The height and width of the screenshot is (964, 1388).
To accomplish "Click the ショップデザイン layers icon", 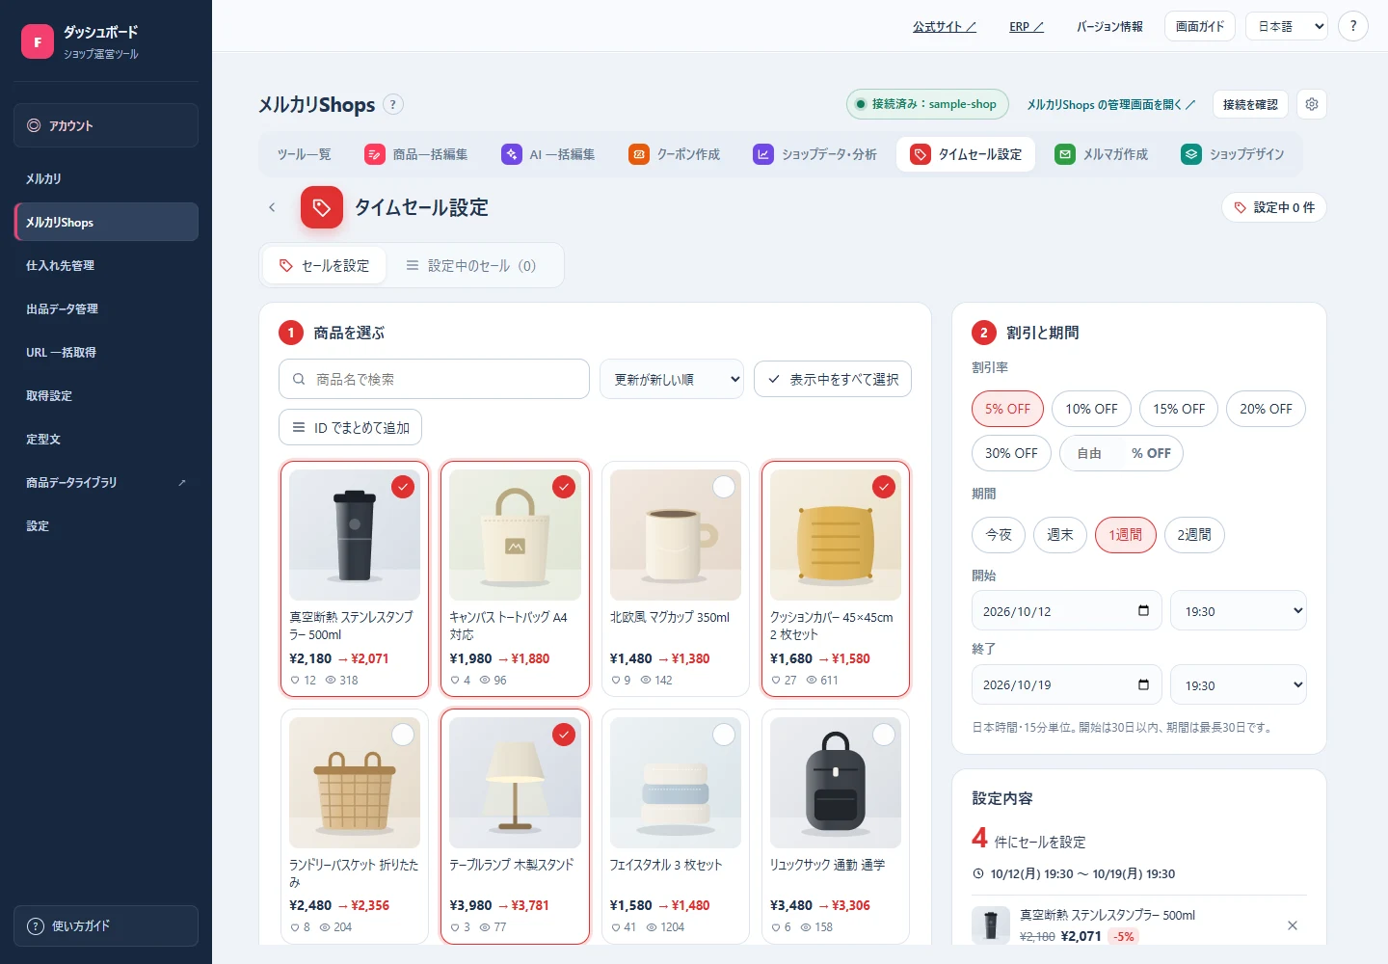I will (x=1191, y=154).
